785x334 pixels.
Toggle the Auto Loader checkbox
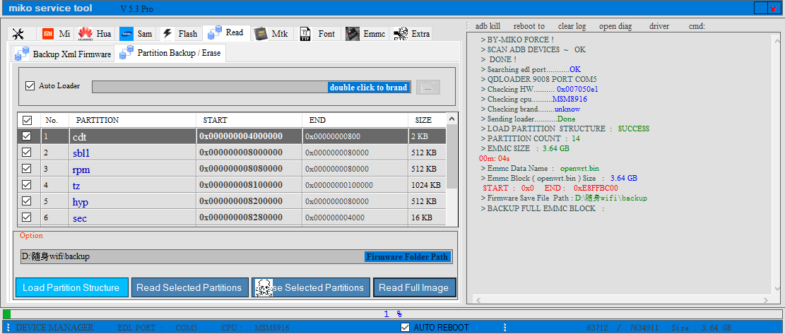(30, 85)
